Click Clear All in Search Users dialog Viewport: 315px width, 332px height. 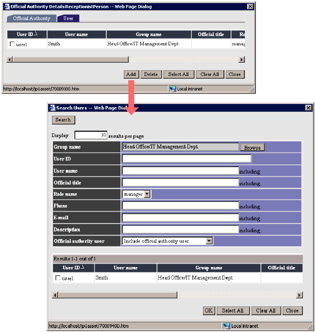(x=266, y=310)
